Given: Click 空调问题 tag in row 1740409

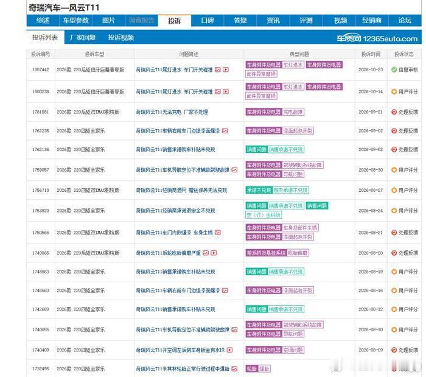Looking at the screenshot, I should [x=293, y=350].
